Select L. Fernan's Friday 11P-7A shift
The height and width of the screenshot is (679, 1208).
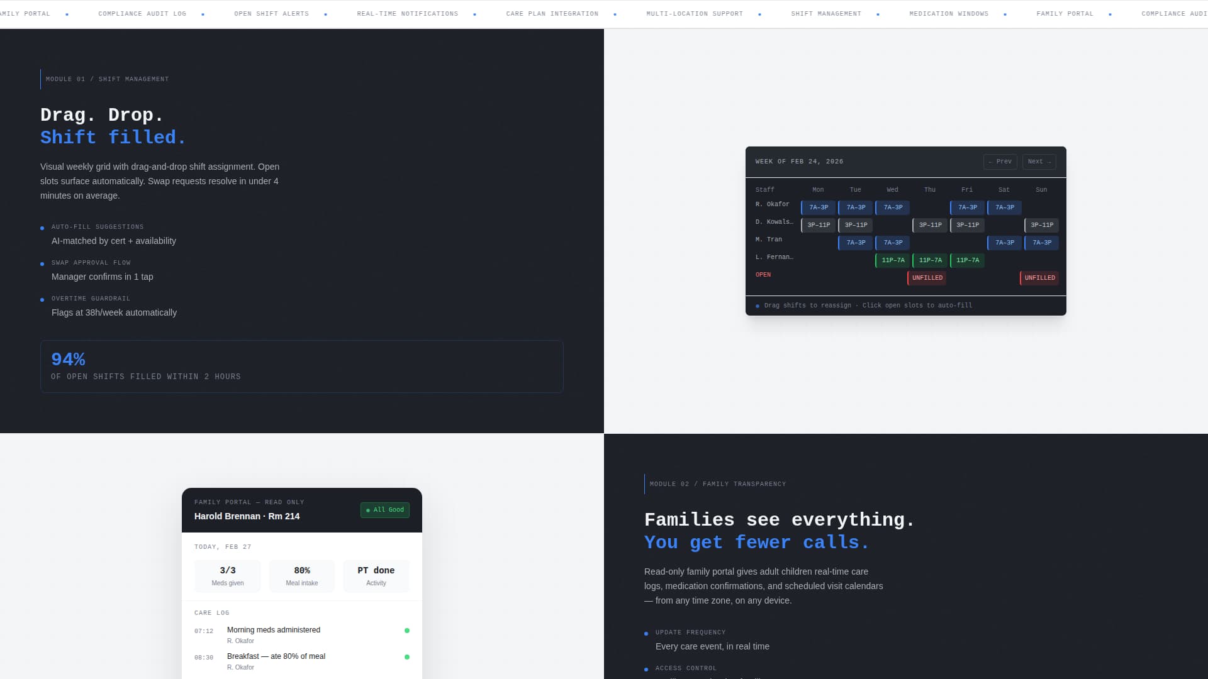tap(967, 260)
